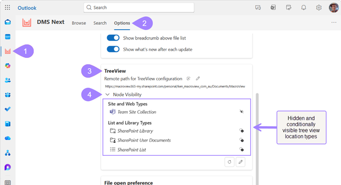341x185 pixels.
Task: Toggle hidden eye for Team Site Collection
Action: (242, 112)
